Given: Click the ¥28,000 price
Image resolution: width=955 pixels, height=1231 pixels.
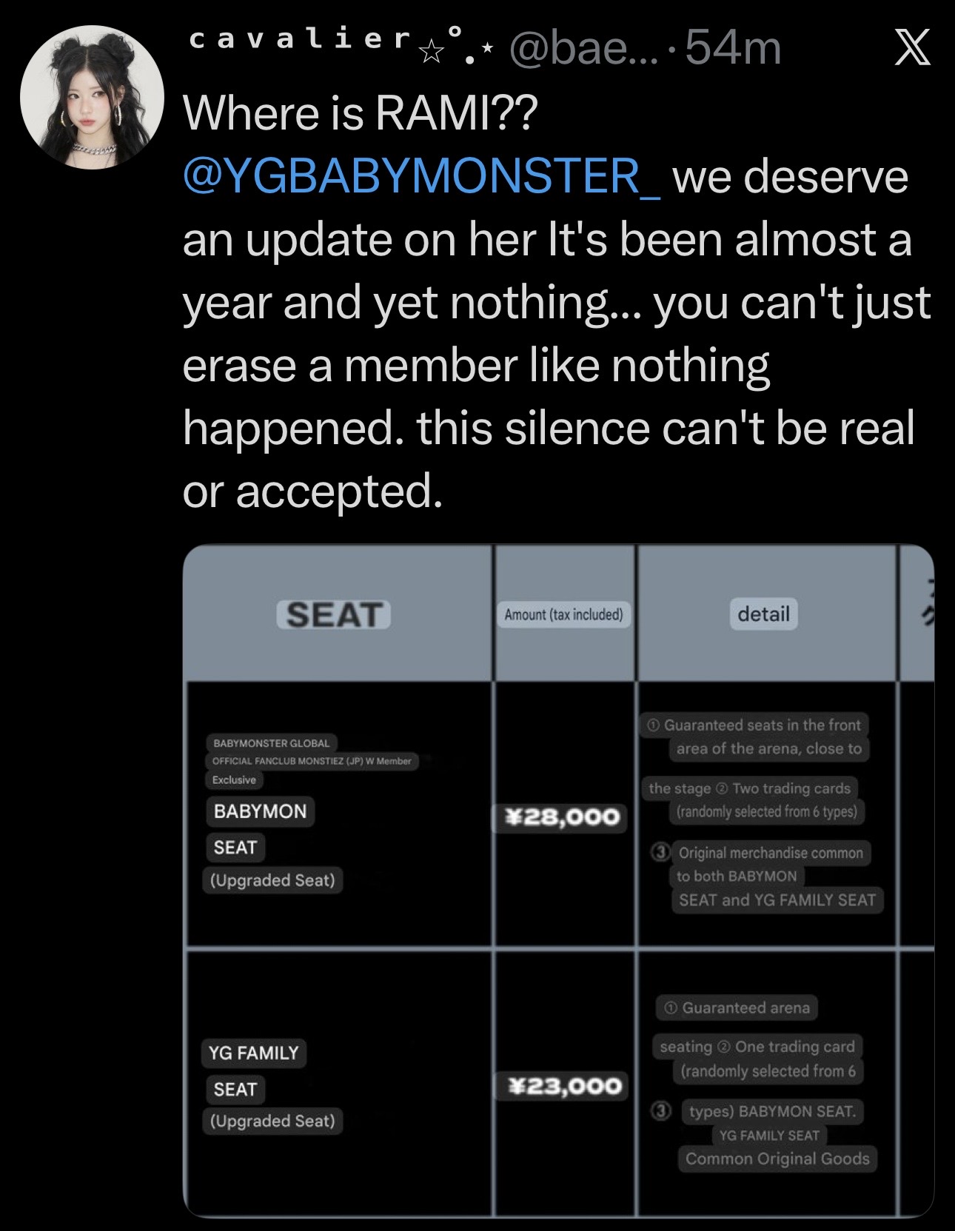Looking at the screenshot, I should pyautogui.click(x=563, y=816).
